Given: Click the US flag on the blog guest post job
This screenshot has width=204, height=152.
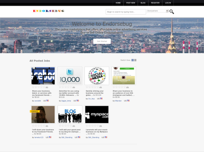Looking at the screenshot, I should pyautogui.click(x=79, y=137).
